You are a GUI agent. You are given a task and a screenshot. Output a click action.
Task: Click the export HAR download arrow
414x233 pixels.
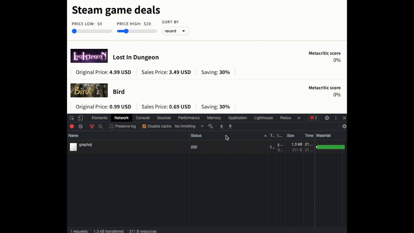(x=230, y=126)
